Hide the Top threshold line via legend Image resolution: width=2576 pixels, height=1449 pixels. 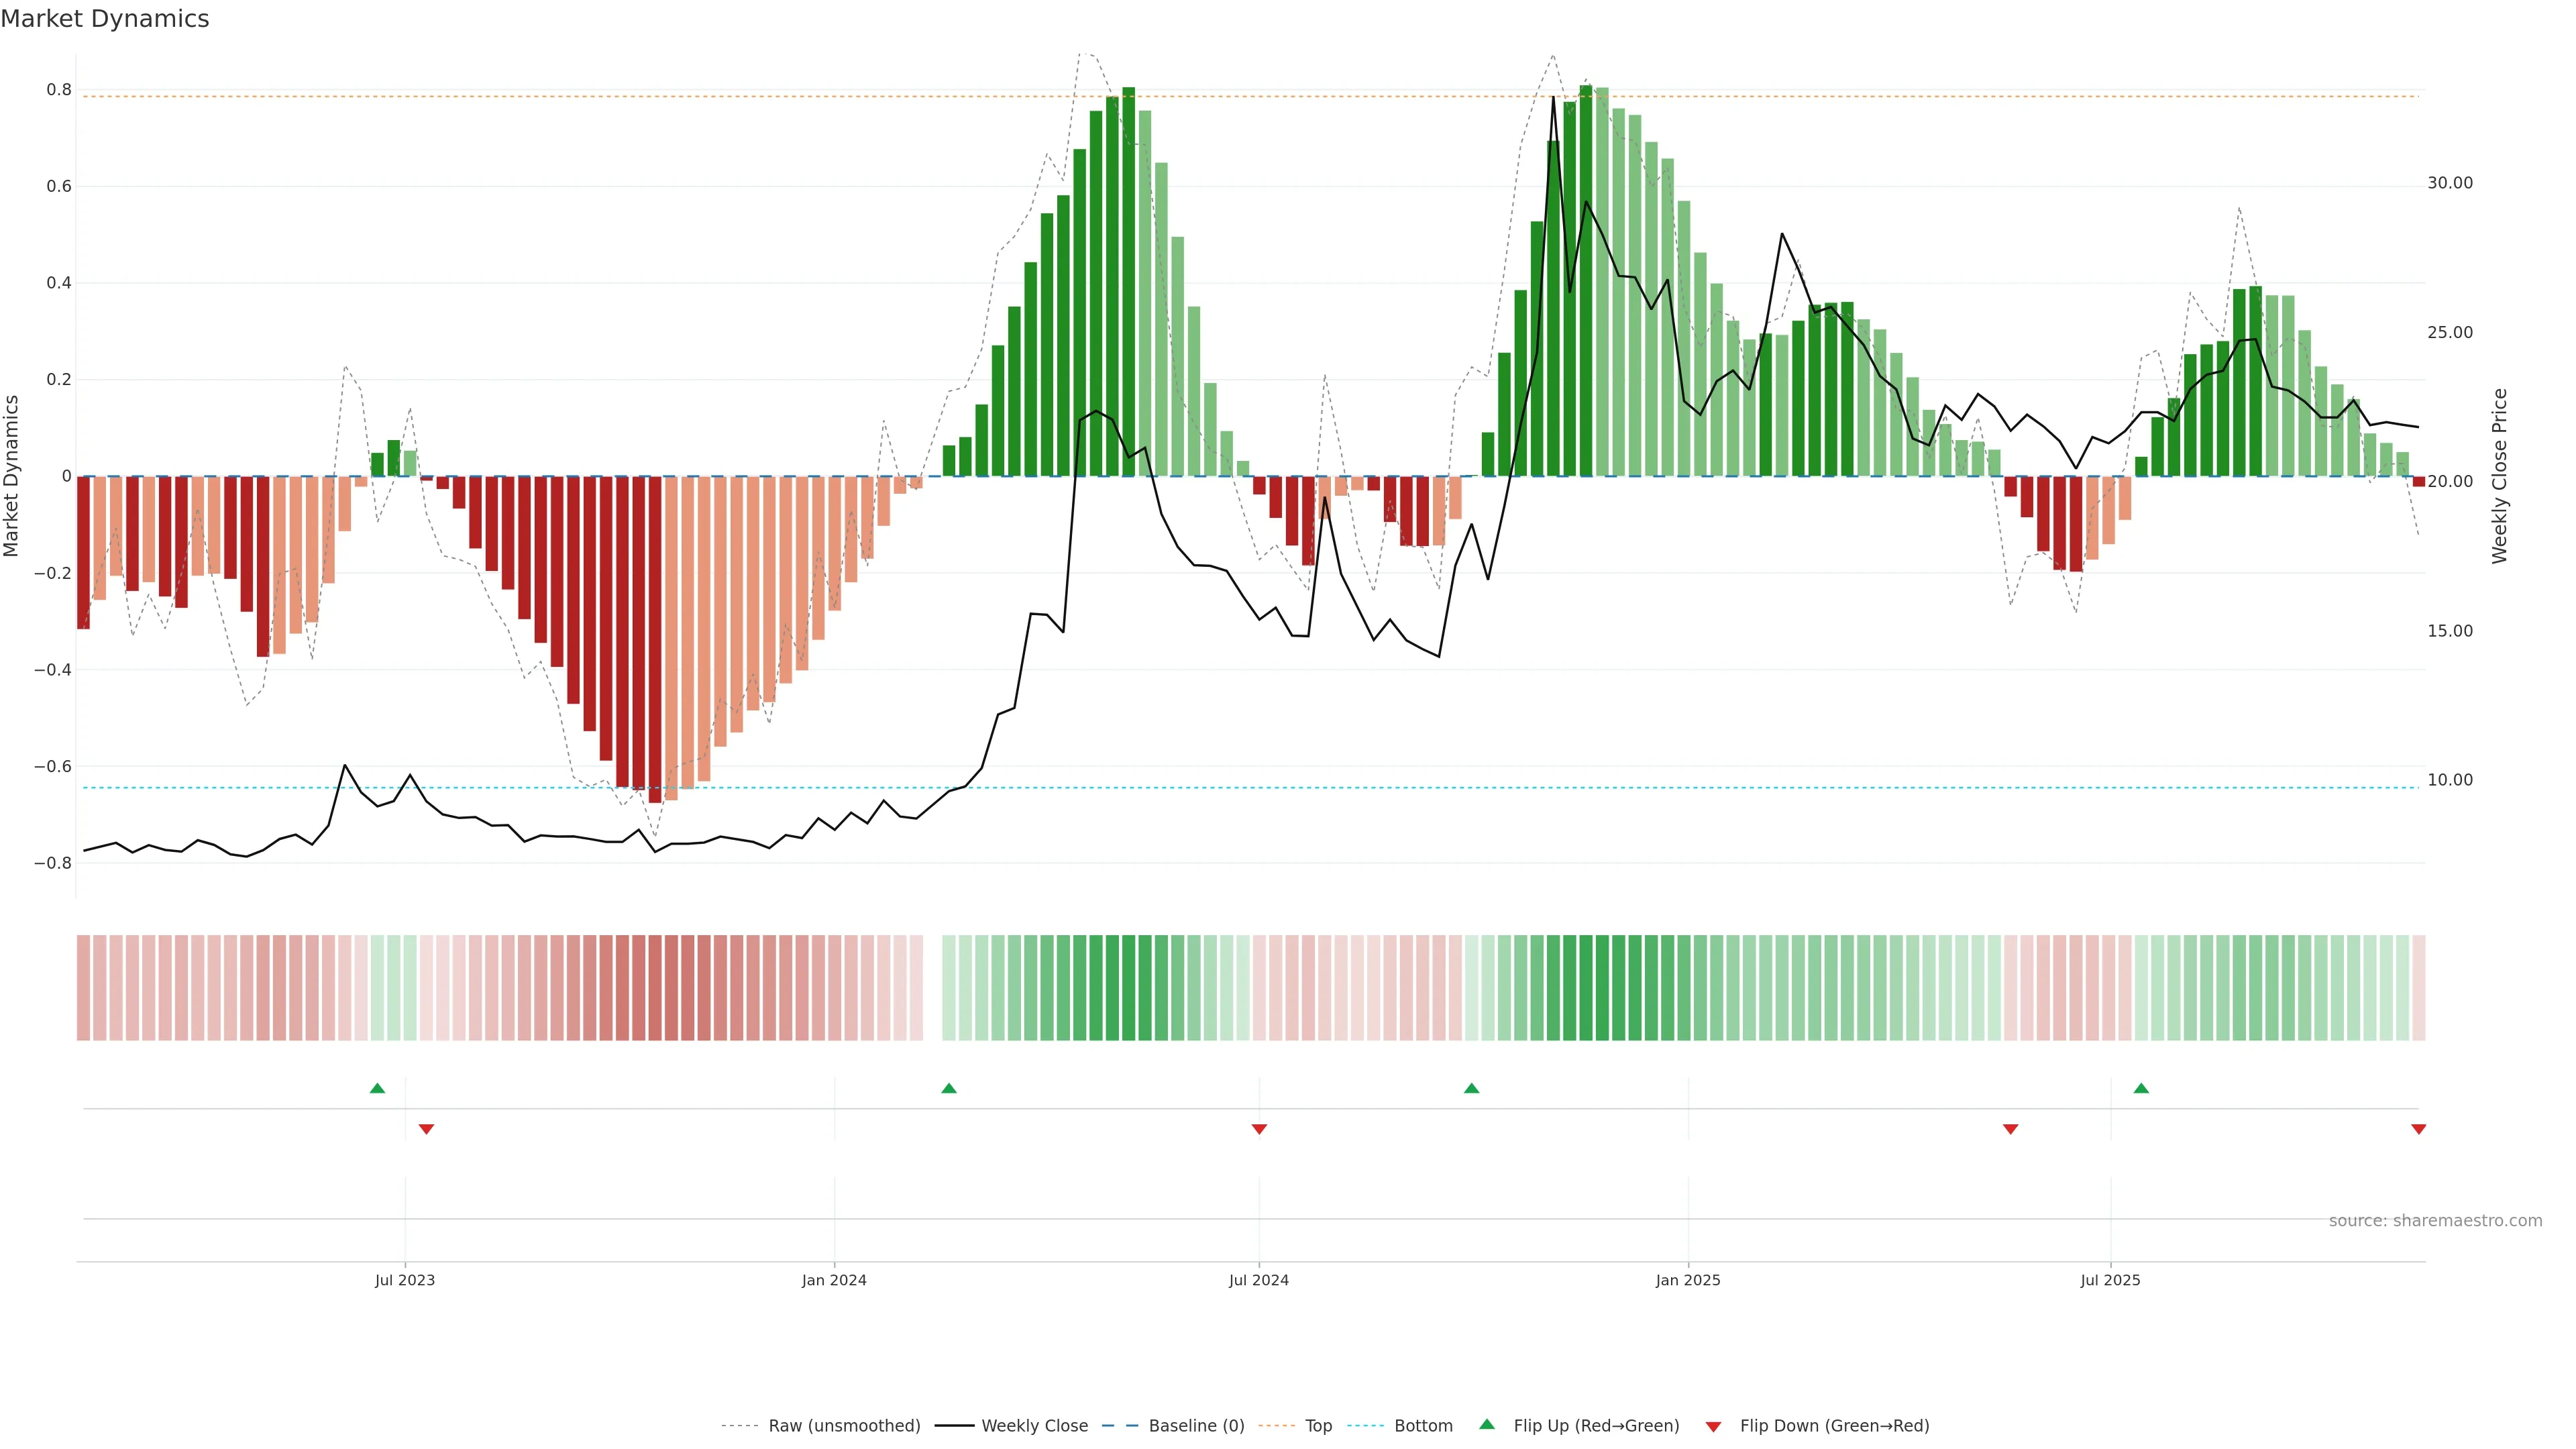pos(1318,1426)
